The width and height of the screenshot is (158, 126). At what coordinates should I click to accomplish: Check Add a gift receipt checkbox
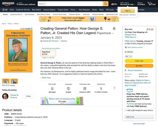point(126,110)
